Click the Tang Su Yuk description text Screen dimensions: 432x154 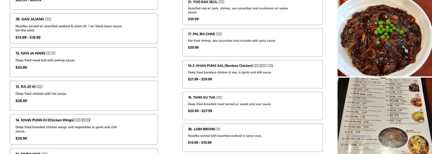click(230, 104)
